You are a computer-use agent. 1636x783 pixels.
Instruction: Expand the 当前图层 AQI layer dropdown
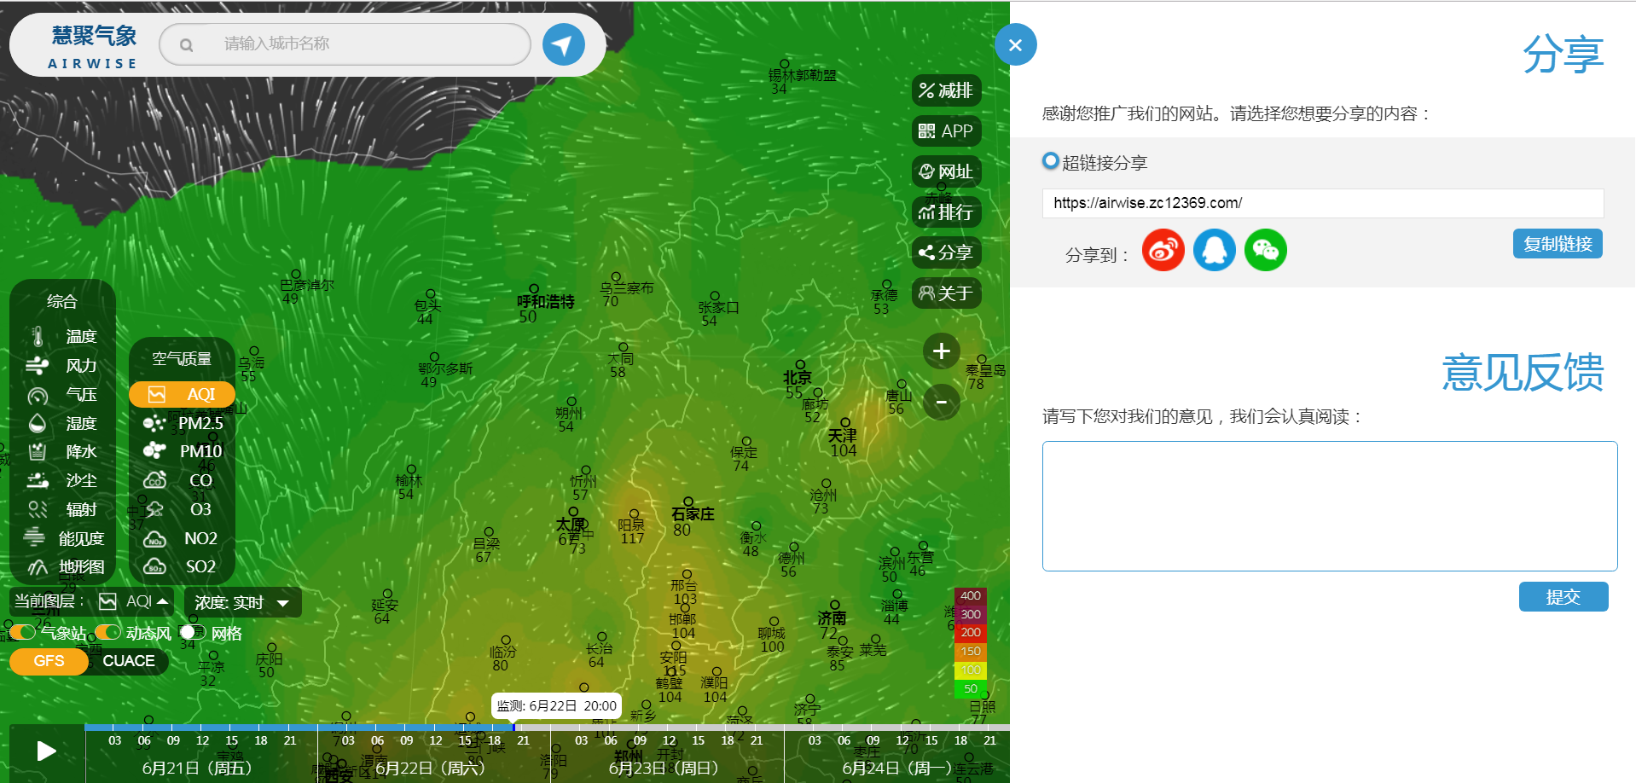click(x=134, y=601)
